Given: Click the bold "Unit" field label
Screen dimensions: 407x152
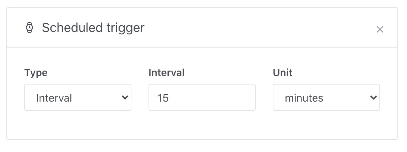Looking at the screenshot, I should (282, 73).
